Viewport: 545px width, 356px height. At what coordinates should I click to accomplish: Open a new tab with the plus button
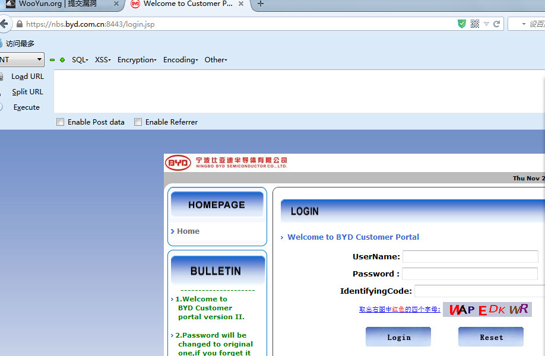261,4
